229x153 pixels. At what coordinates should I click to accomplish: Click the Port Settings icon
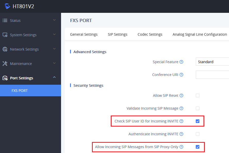(5, 78)
